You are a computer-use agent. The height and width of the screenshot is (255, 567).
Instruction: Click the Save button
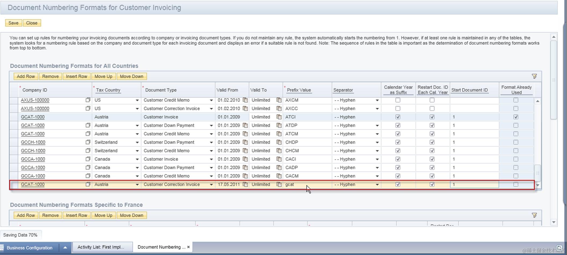(13, 23)
